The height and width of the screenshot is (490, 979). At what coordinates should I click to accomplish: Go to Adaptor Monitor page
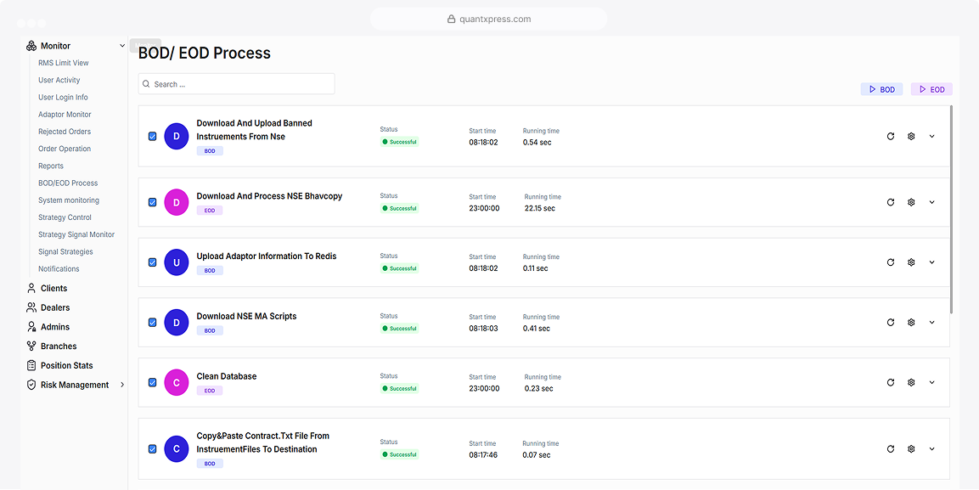[65, 115]
